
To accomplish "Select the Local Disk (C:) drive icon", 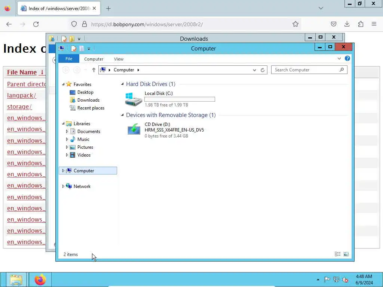I will (x=133, y=99).
